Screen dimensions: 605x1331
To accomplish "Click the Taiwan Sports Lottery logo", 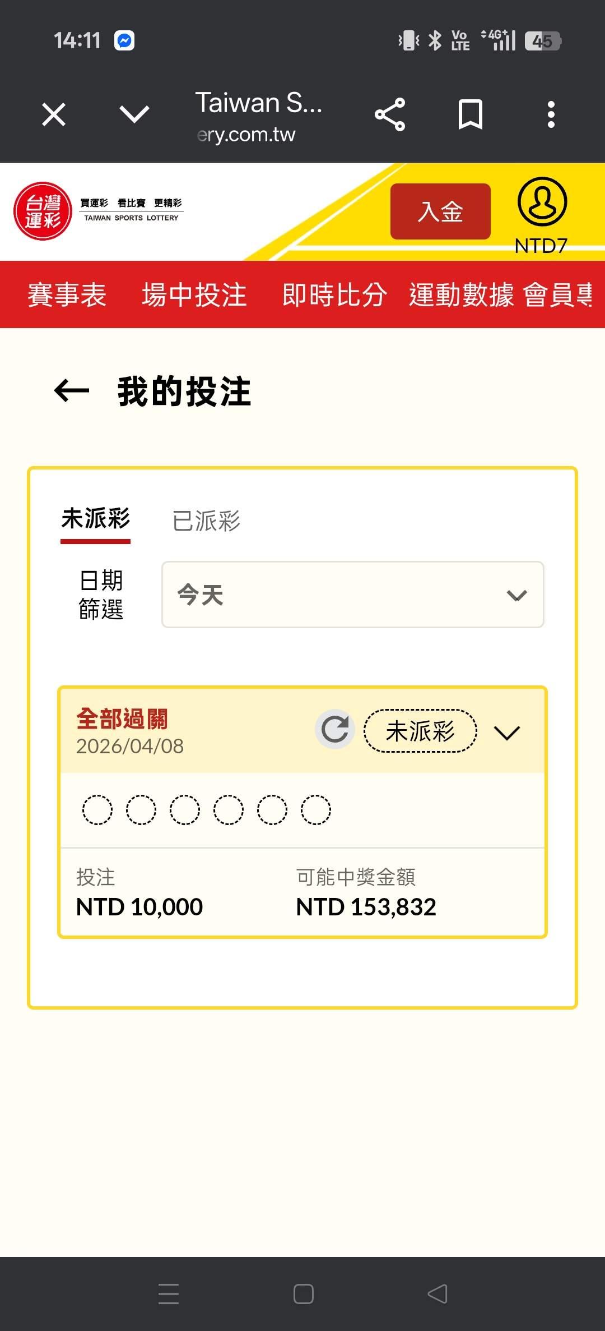I will click(x=43, y=211).
